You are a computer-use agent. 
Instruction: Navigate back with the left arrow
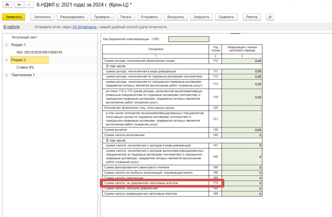click(19, 5)
